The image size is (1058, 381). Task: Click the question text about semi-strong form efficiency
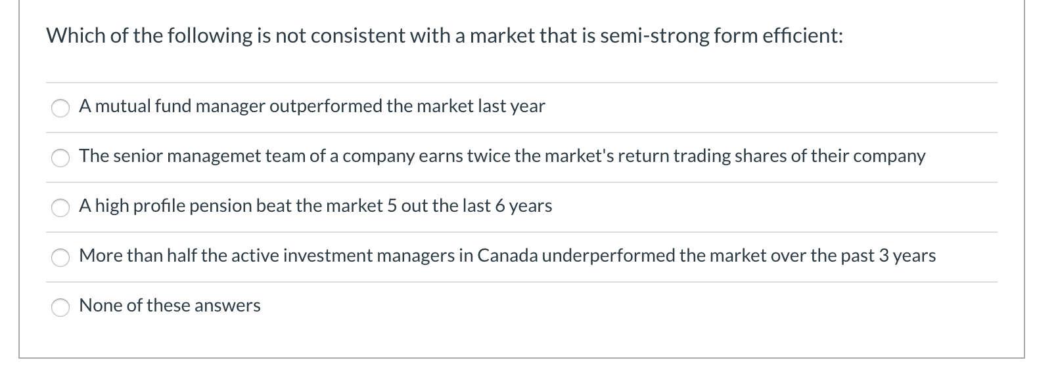pos(444,35)
